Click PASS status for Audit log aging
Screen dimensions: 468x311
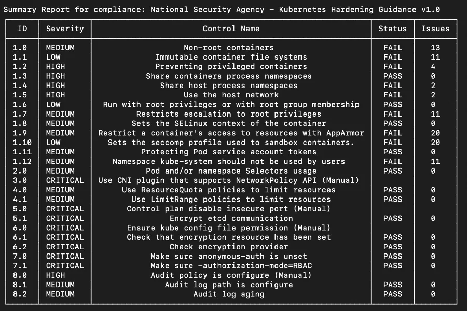coord(392,294)
